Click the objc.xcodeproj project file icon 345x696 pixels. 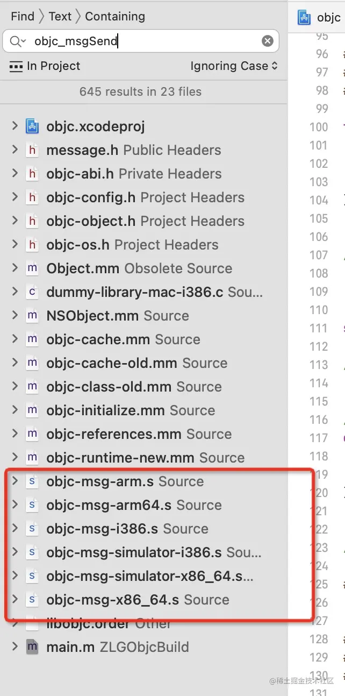click(32, 127)
